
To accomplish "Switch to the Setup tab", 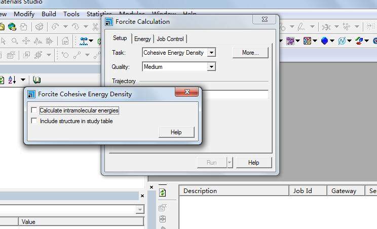I will (x=120, y=38).
